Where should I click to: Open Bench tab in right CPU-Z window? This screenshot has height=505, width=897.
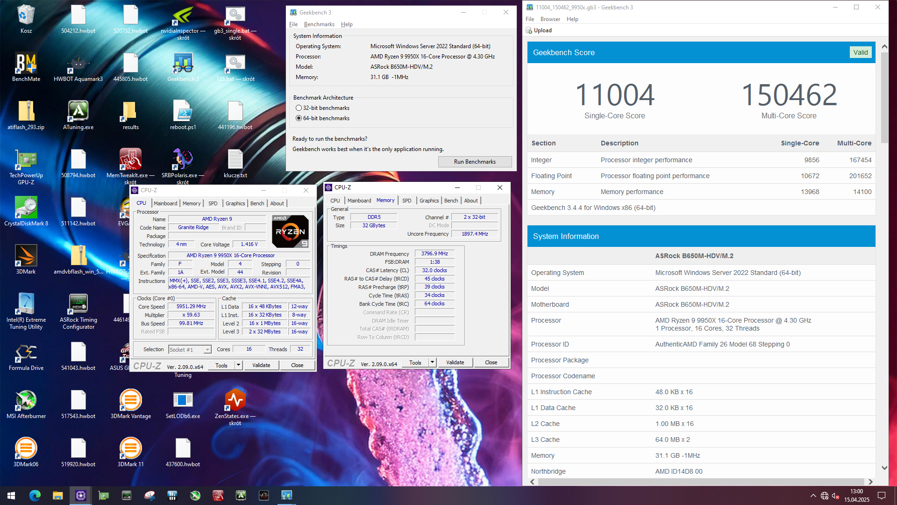click(451, 201)
